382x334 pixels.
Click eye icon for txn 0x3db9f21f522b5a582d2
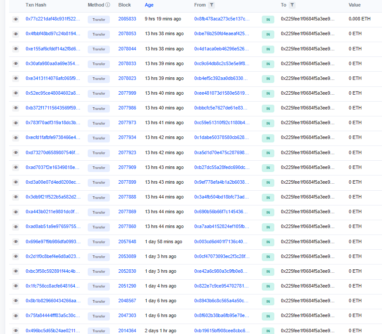16,197
